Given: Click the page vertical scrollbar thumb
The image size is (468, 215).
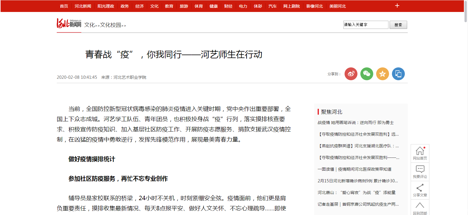Looking at the screenshot, I should coord(465,12).
